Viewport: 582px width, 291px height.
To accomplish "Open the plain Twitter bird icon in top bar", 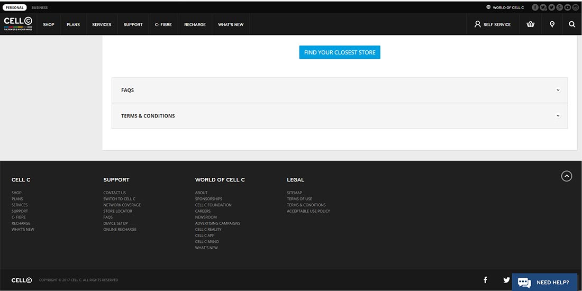I will point(551,7).
